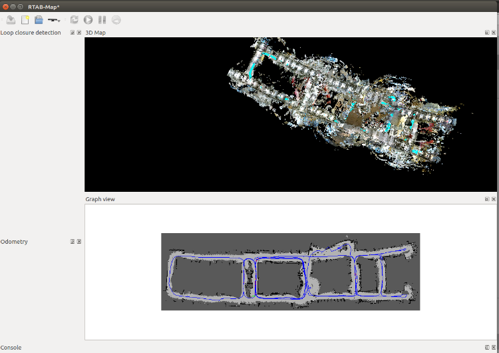Close the Graph view panel

(493, 199)
